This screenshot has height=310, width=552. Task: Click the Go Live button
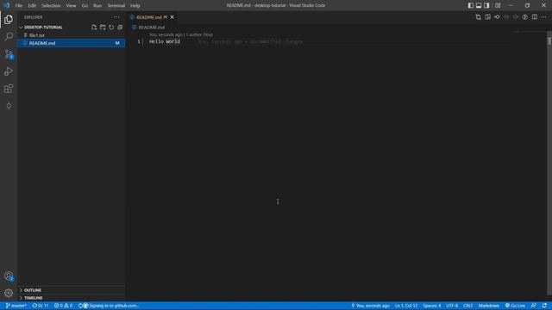coord(515,306)
